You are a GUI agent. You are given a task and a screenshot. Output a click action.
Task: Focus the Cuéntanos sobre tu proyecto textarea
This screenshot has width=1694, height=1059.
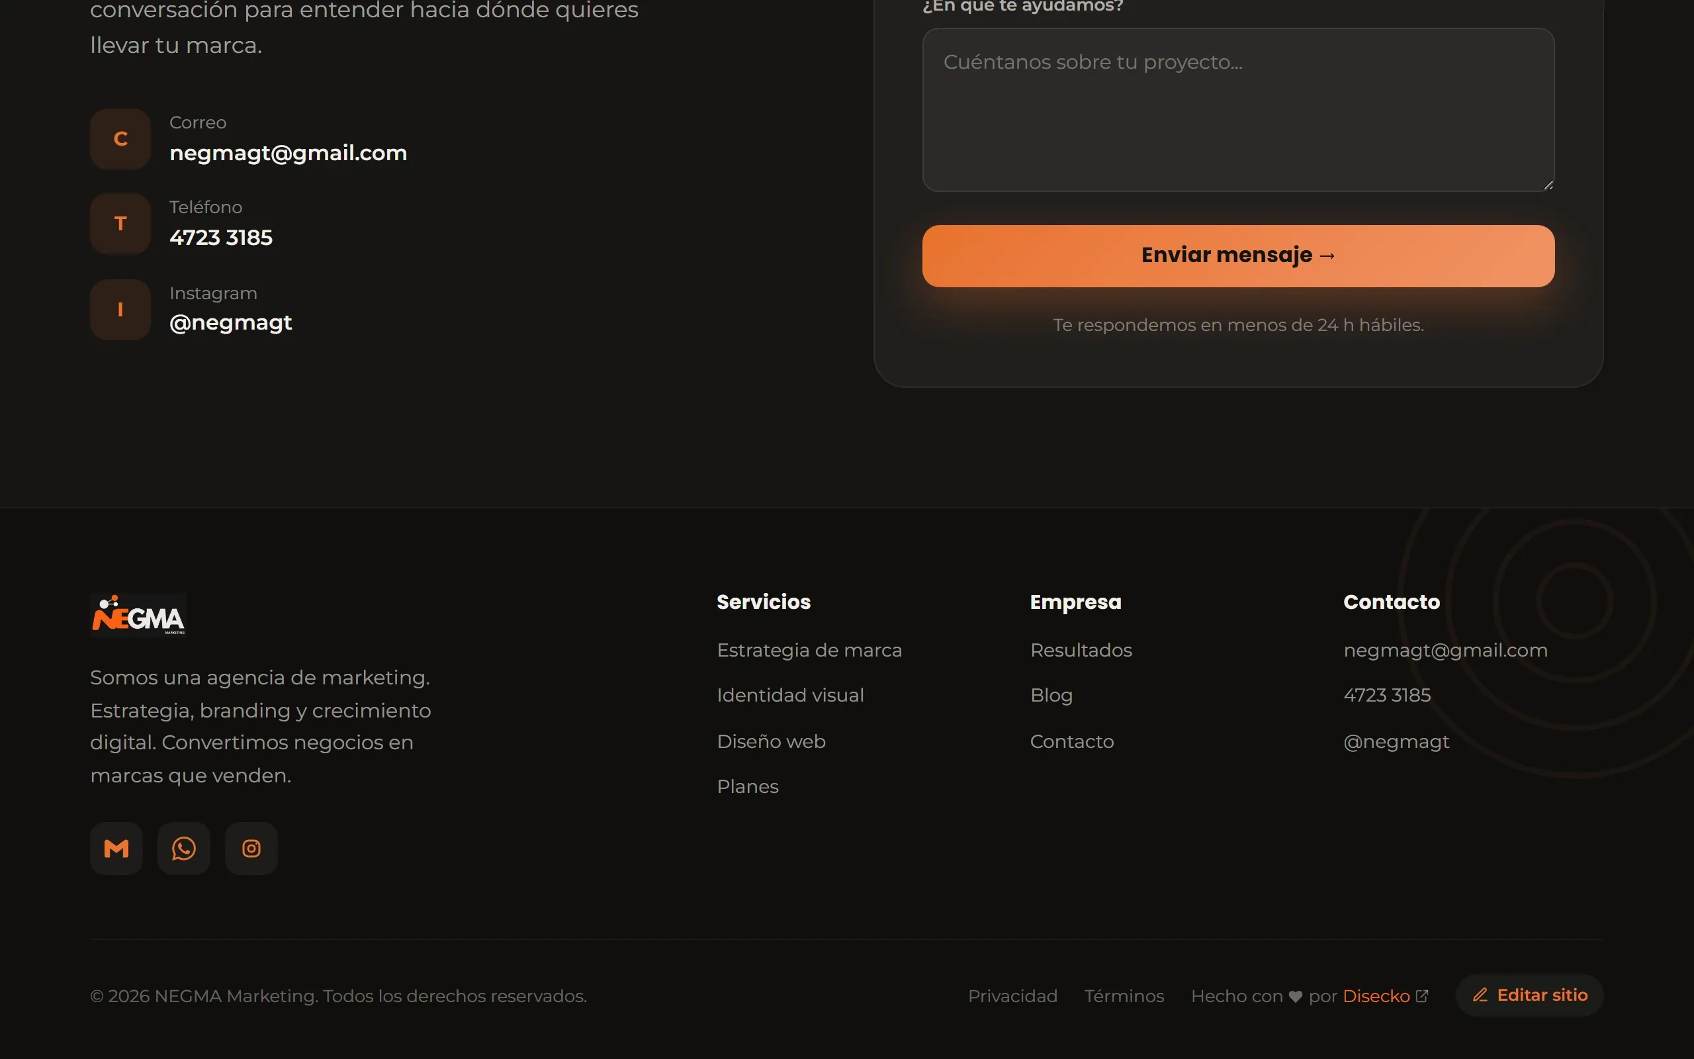click(x=1238, y=110)
